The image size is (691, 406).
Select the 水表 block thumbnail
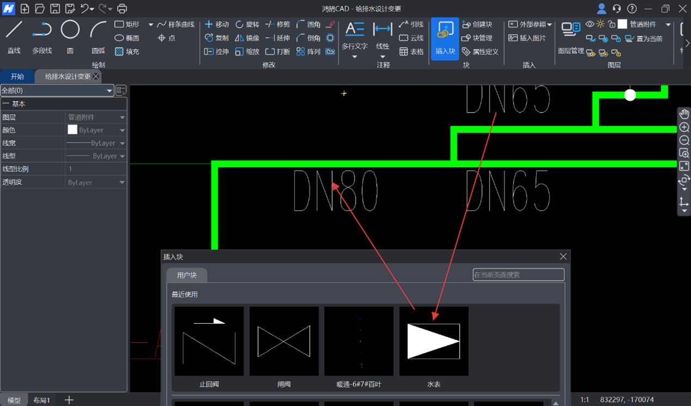click(x=433, y=341)
